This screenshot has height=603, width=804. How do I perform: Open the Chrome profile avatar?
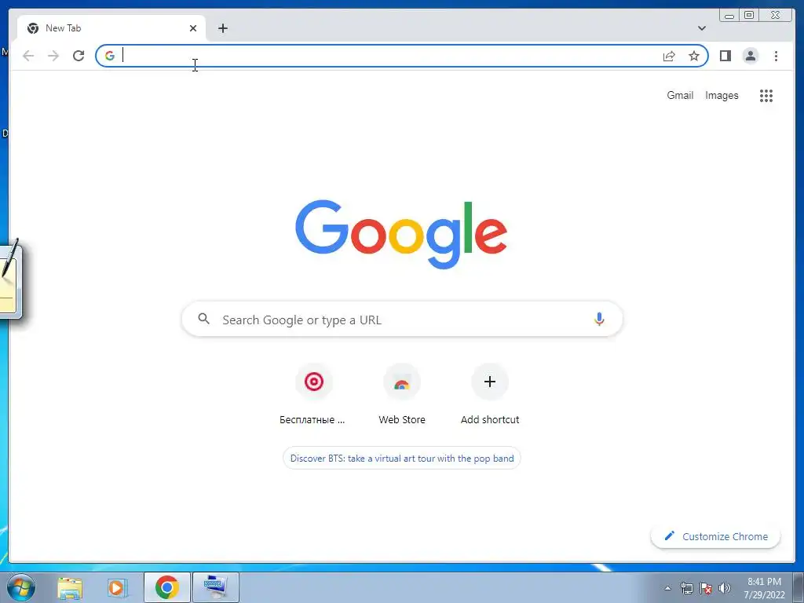click(750, 56)
